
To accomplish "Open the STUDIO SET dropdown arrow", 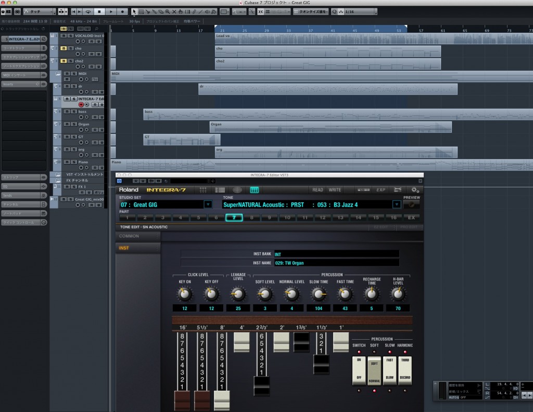I will click(x=208, y=204).
